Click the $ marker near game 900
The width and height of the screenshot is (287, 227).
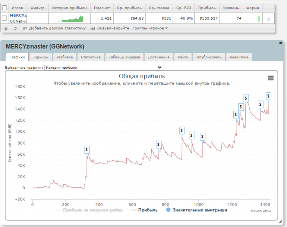[182, 130]
